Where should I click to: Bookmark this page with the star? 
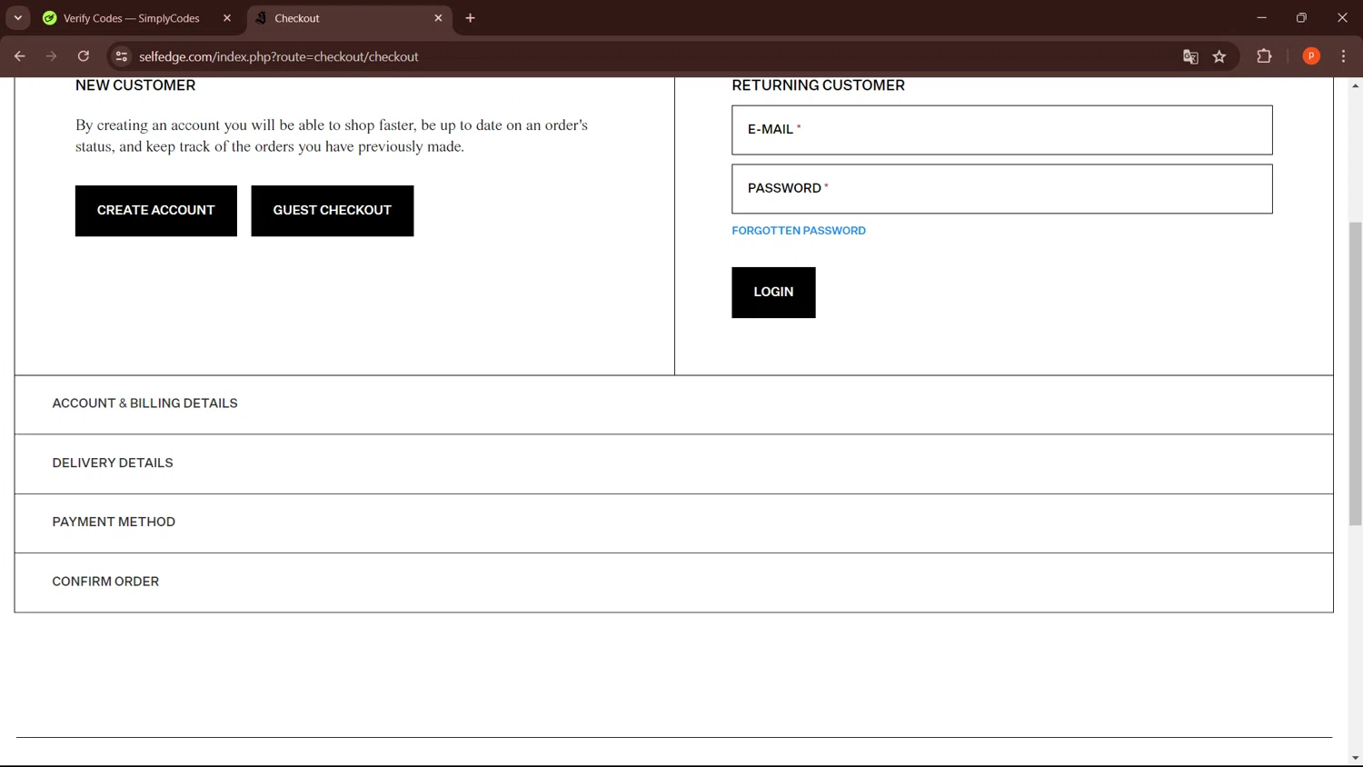(x=1219, y=56)
